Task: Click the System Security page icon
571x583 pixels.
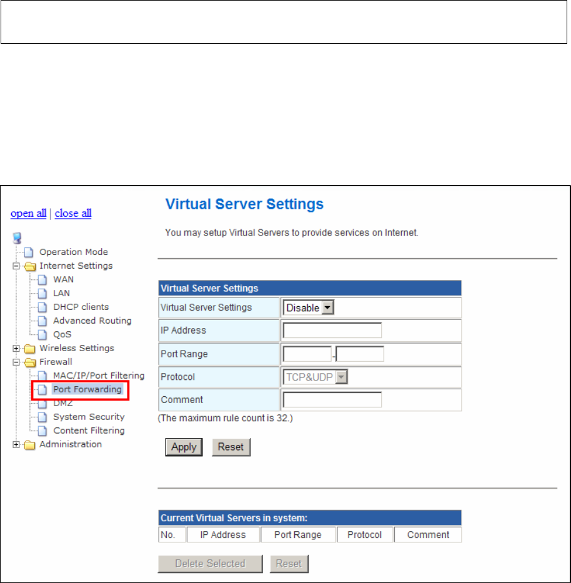Action: (x=42, y=417)
